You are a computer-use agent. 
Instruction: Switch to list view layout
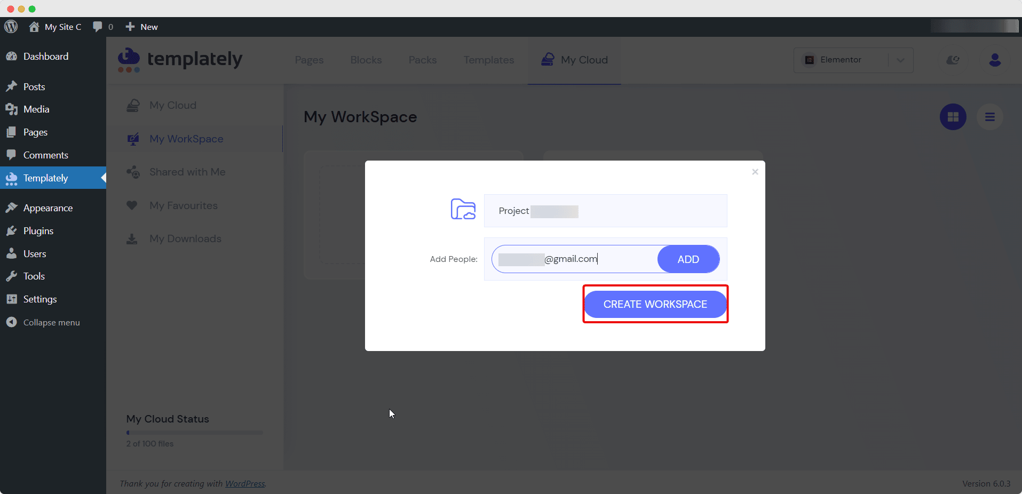tap(989, 117)
